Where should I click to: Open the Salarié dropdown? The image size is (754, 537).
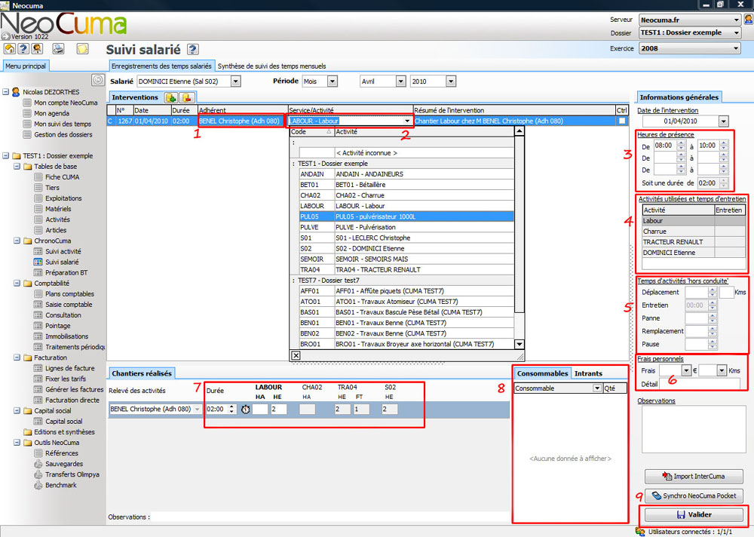pyautogui.click(x=235, y=81)
